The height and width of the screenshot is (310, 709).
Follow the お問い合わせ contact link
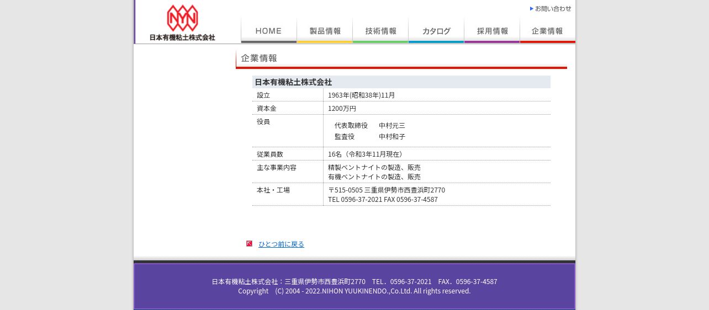coord(553,8)
